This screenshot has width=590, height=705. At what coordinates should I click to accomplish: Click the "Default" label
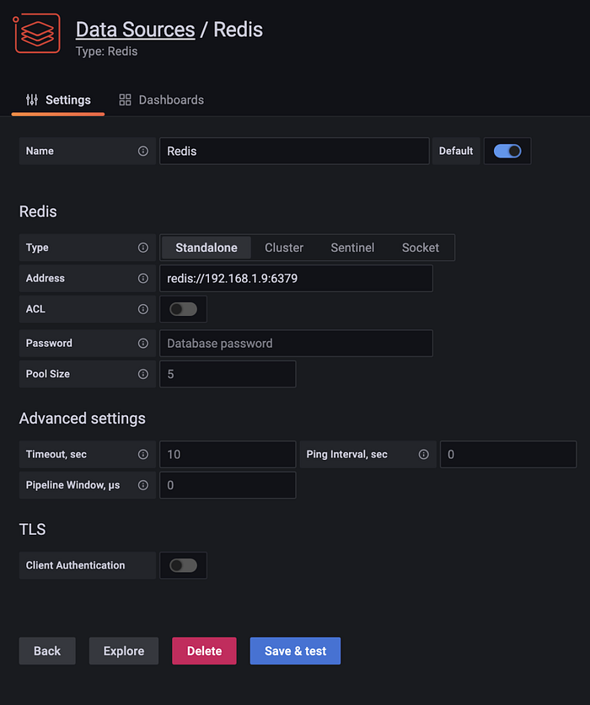(456, 151)
